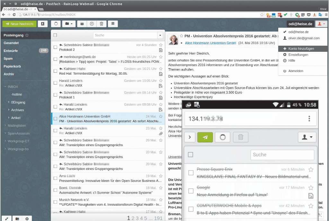This screenshot has width=329, height=221.
Task: Select the -hotline folder
Action: coord(17,94)
